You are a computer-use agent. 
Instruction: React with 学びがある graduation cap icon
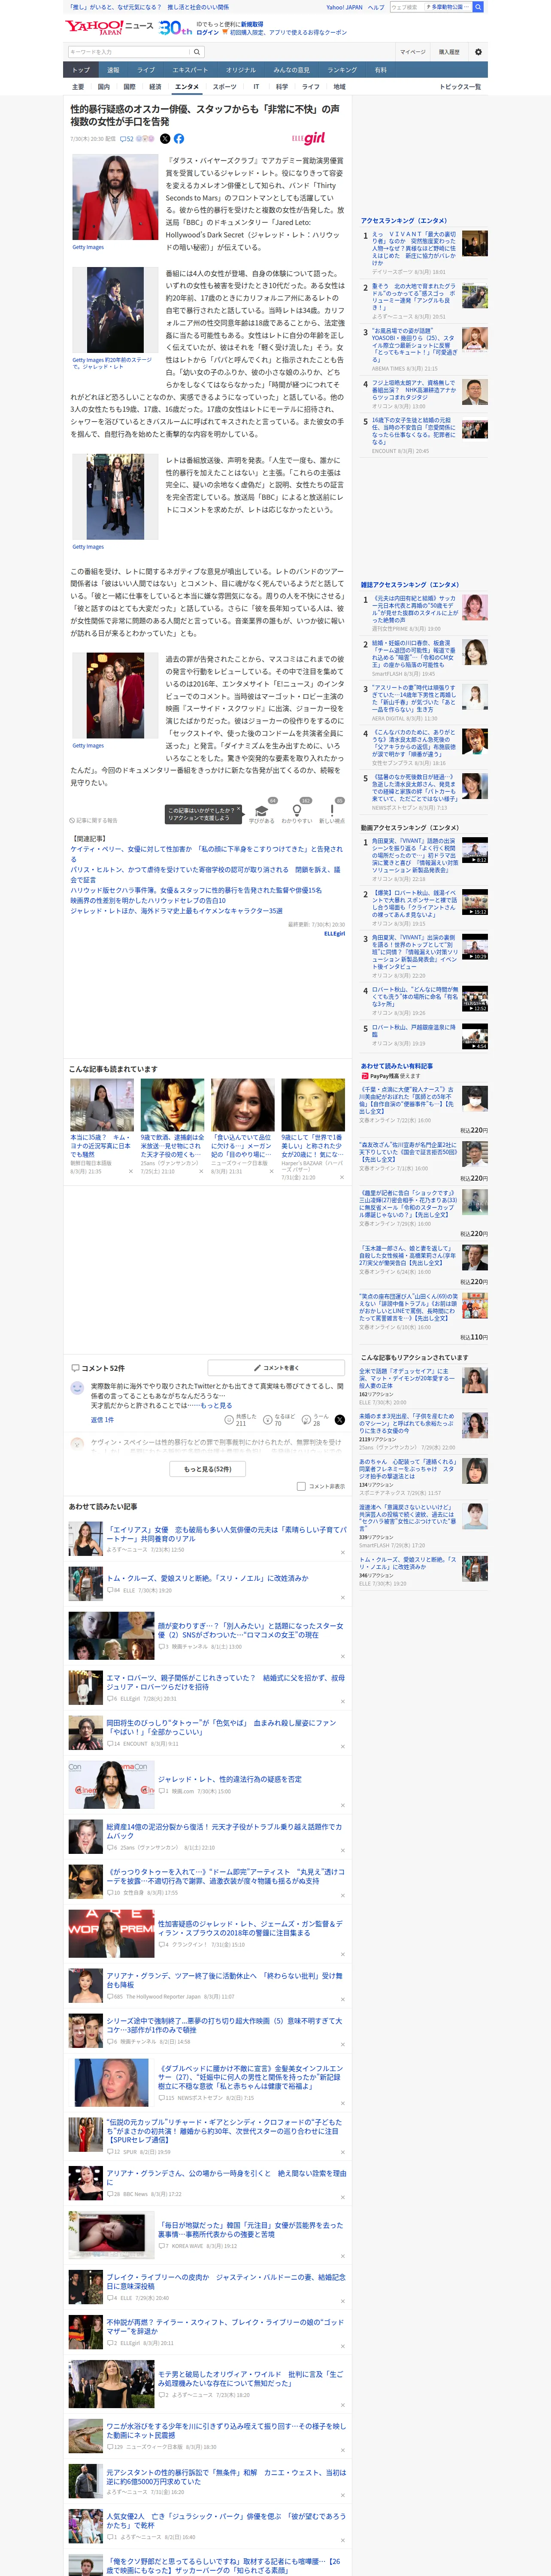tap(261, 811)
